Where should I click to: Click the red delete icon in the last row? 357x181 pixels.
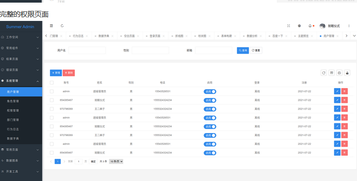[344, 153]
